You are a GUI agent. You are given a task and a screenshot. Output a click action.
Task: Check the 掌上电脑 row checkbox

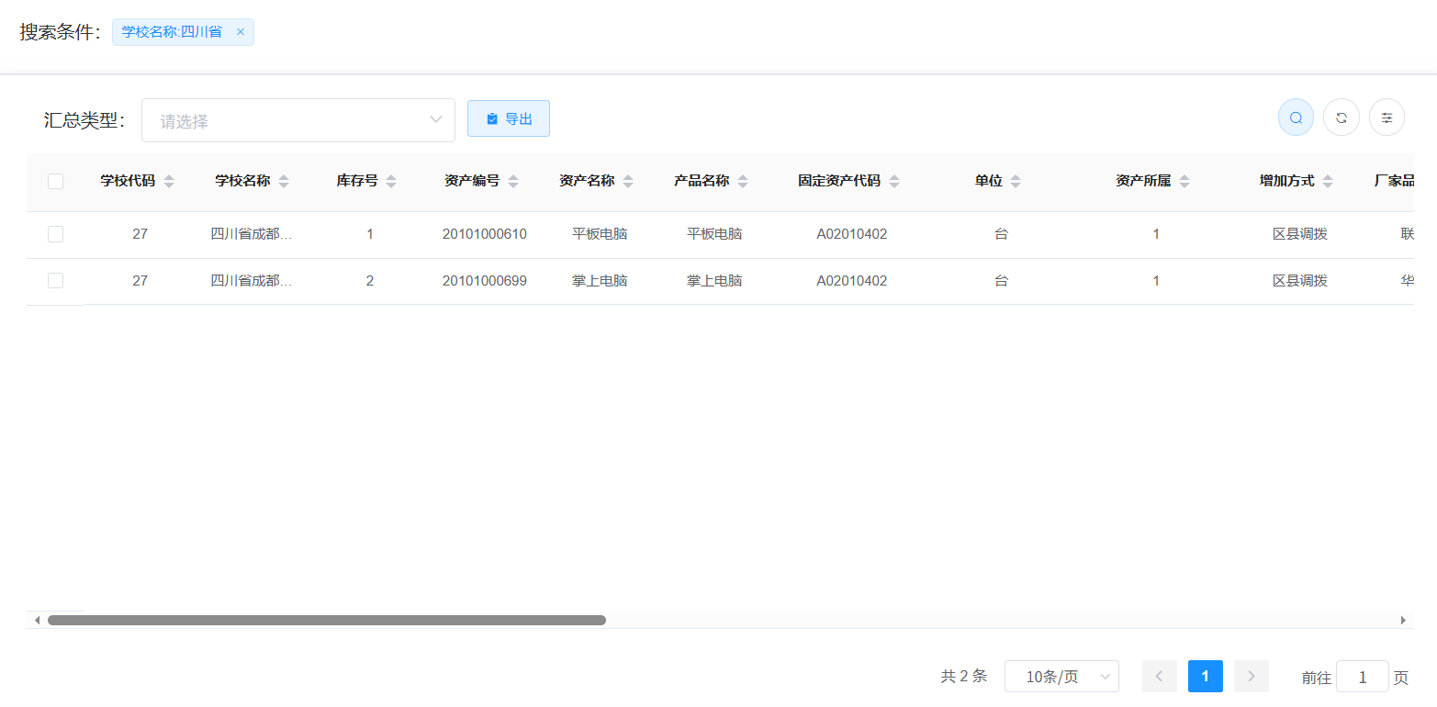coord(55,281)
